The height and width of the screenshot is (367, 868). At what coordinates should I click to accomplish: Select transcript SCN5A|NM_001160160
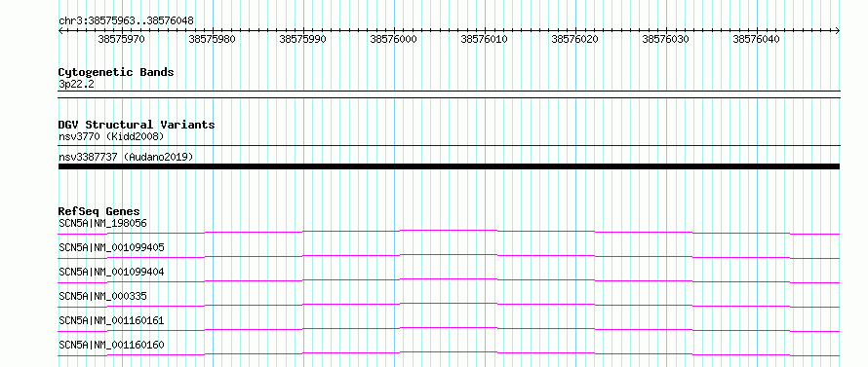(x=111, y=345)
